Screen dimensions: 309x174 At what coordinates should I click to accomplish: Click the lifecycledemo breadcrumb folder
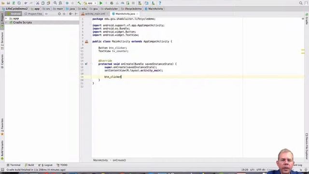pos(131,9)
